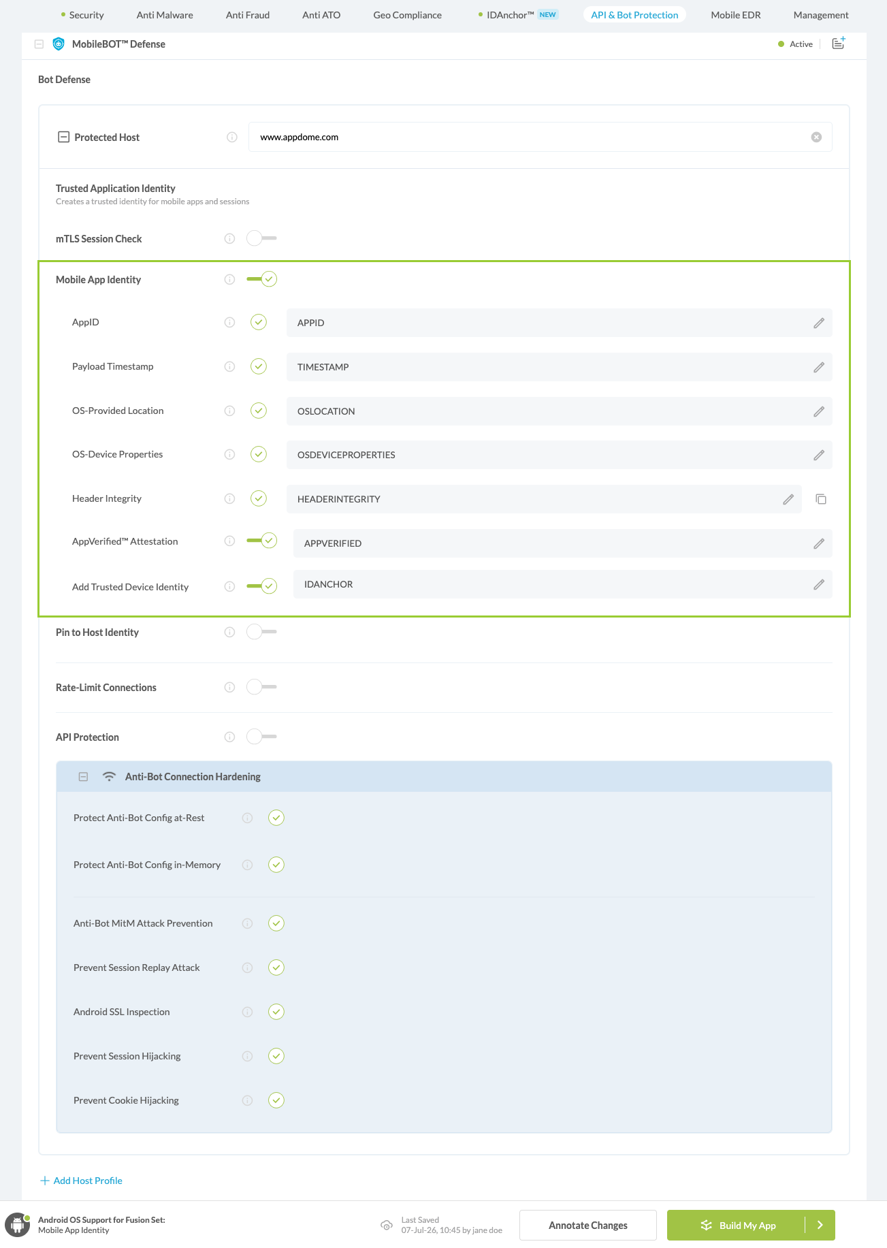The height and width of the screenshot is (1248, 887).
Task: Collapse Anti-Bot Connection Hardening panel
Action: [83, 777]
